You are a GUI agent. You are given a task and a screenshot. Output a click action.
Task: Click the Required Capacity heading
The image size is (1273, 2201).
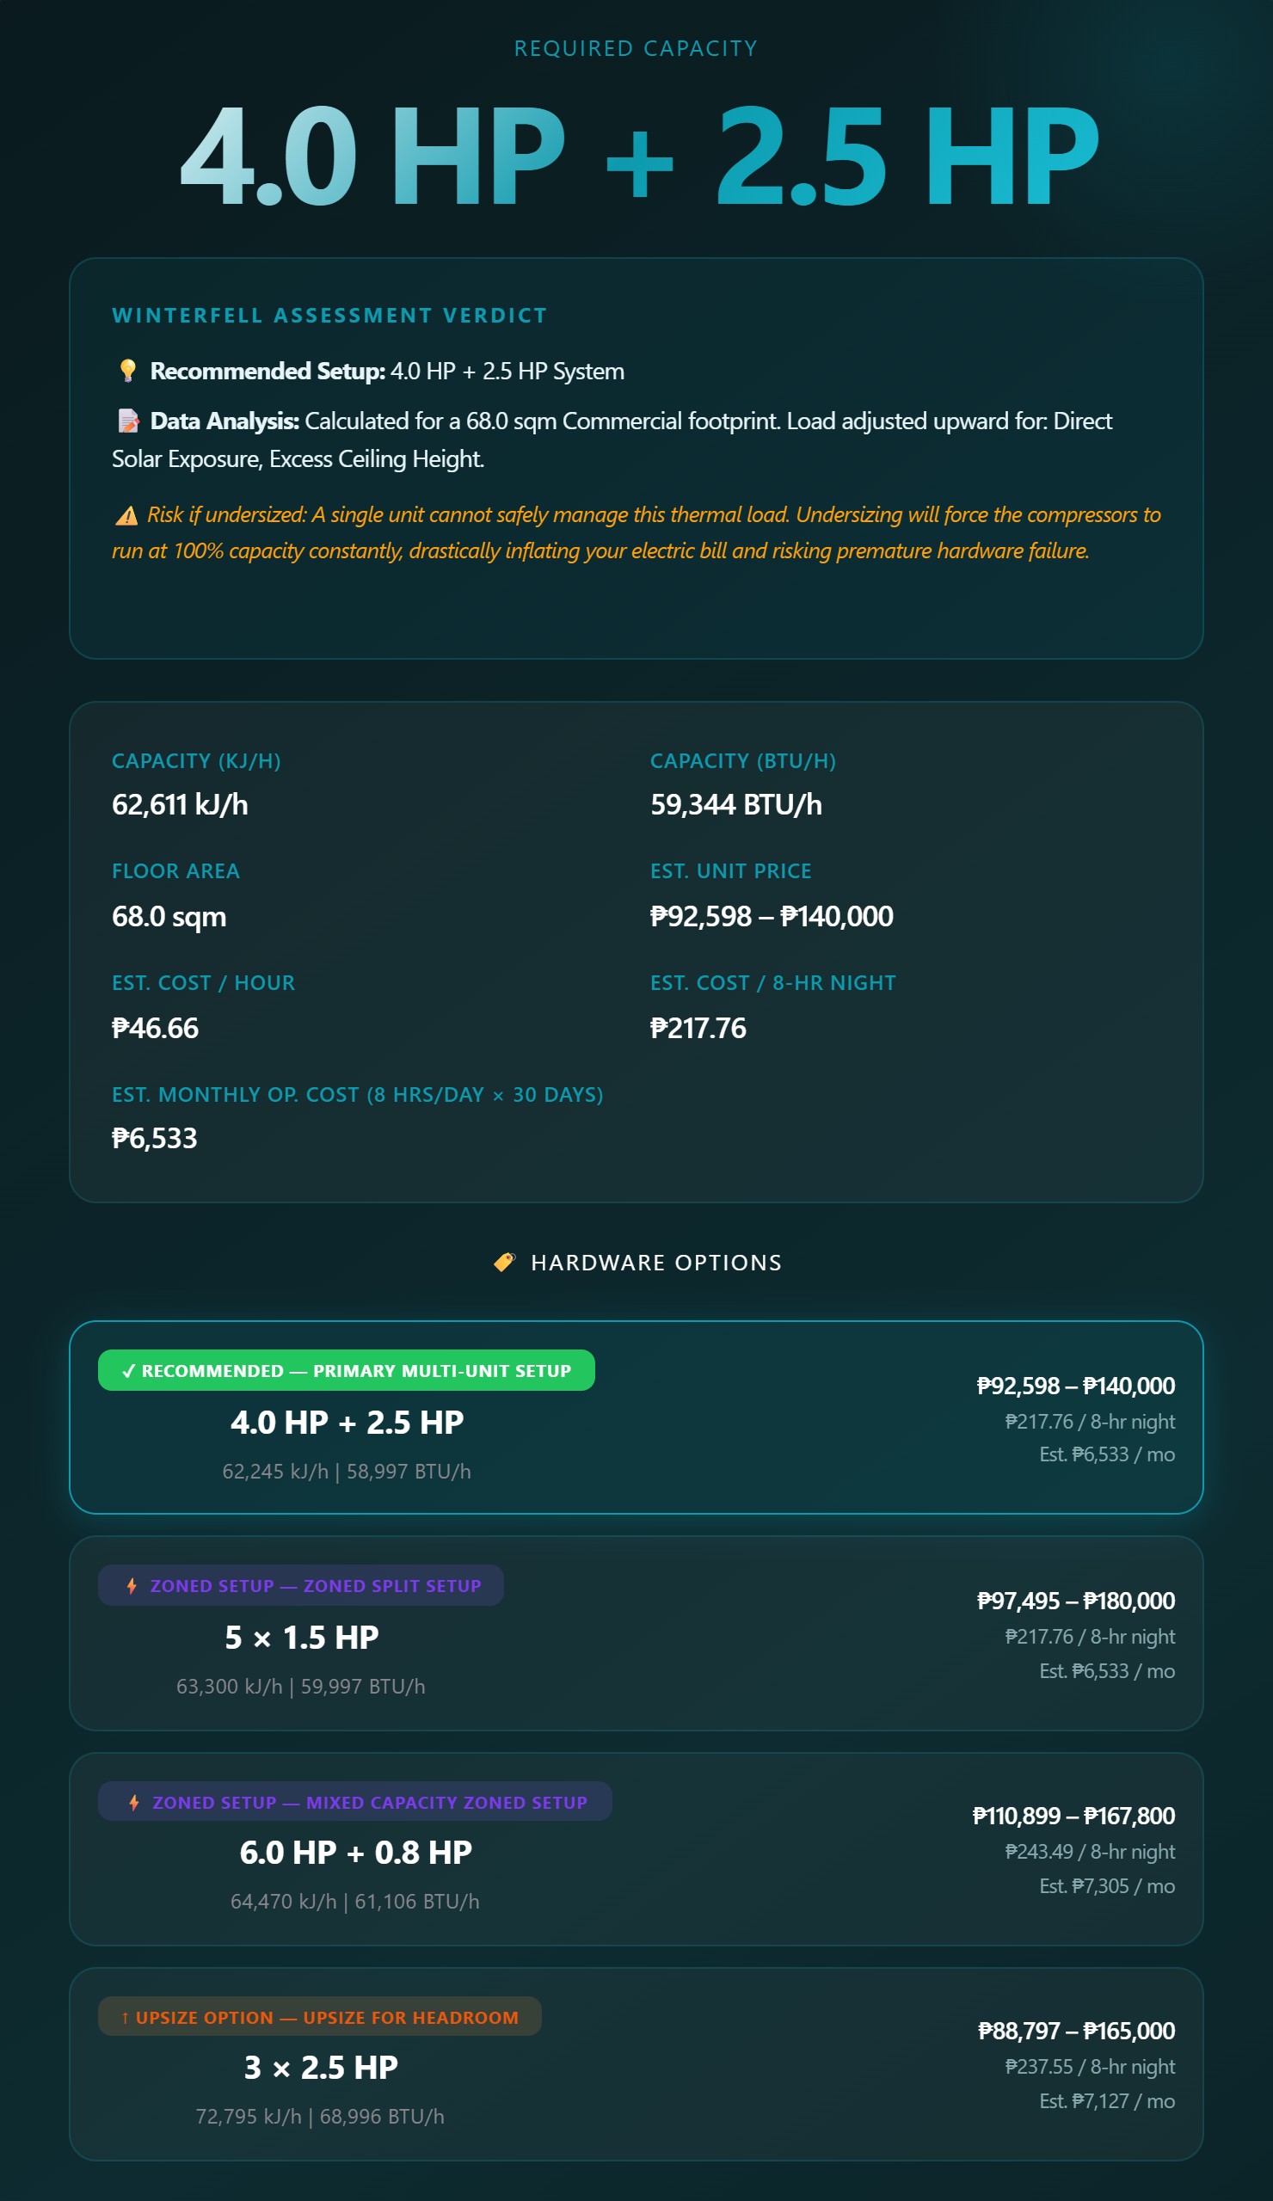636,48
